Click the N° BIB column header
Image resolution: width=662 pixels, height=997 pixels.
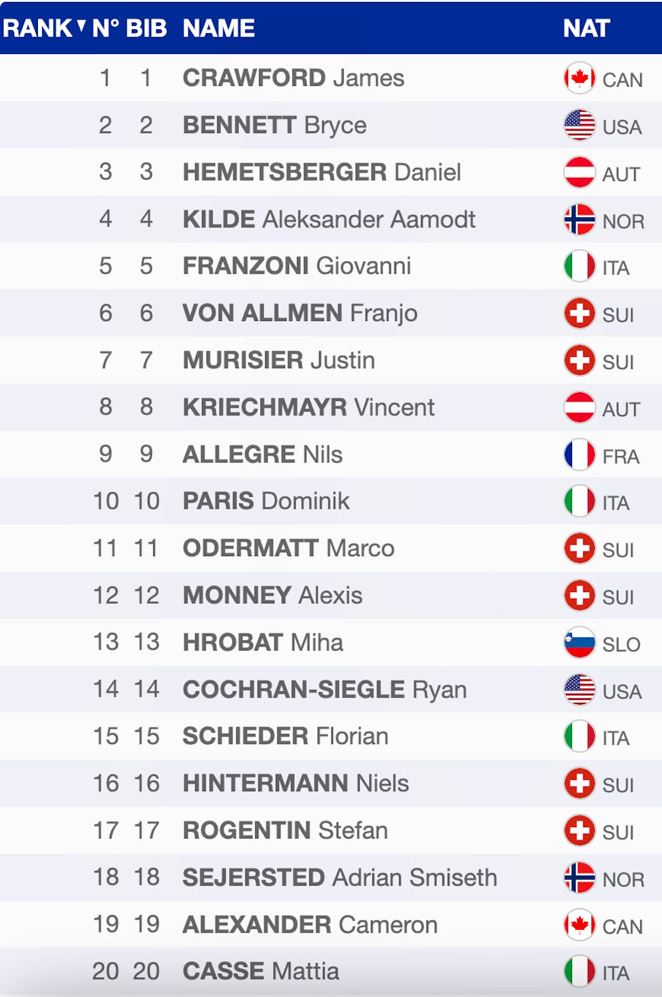tap(129, 28)
